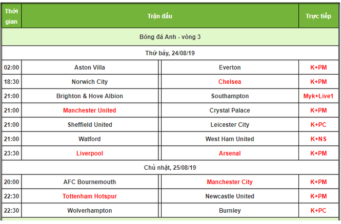Click the Thứ bảy, 24/08/19 date row
The image size is (341, 224).
(x=170, y=53)
